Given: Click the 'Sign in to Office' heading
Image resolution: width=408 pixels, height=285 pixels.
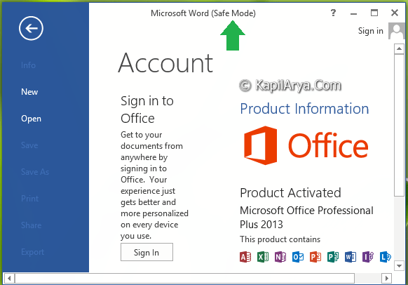Looking at the screenshot, I should (147, 110).
